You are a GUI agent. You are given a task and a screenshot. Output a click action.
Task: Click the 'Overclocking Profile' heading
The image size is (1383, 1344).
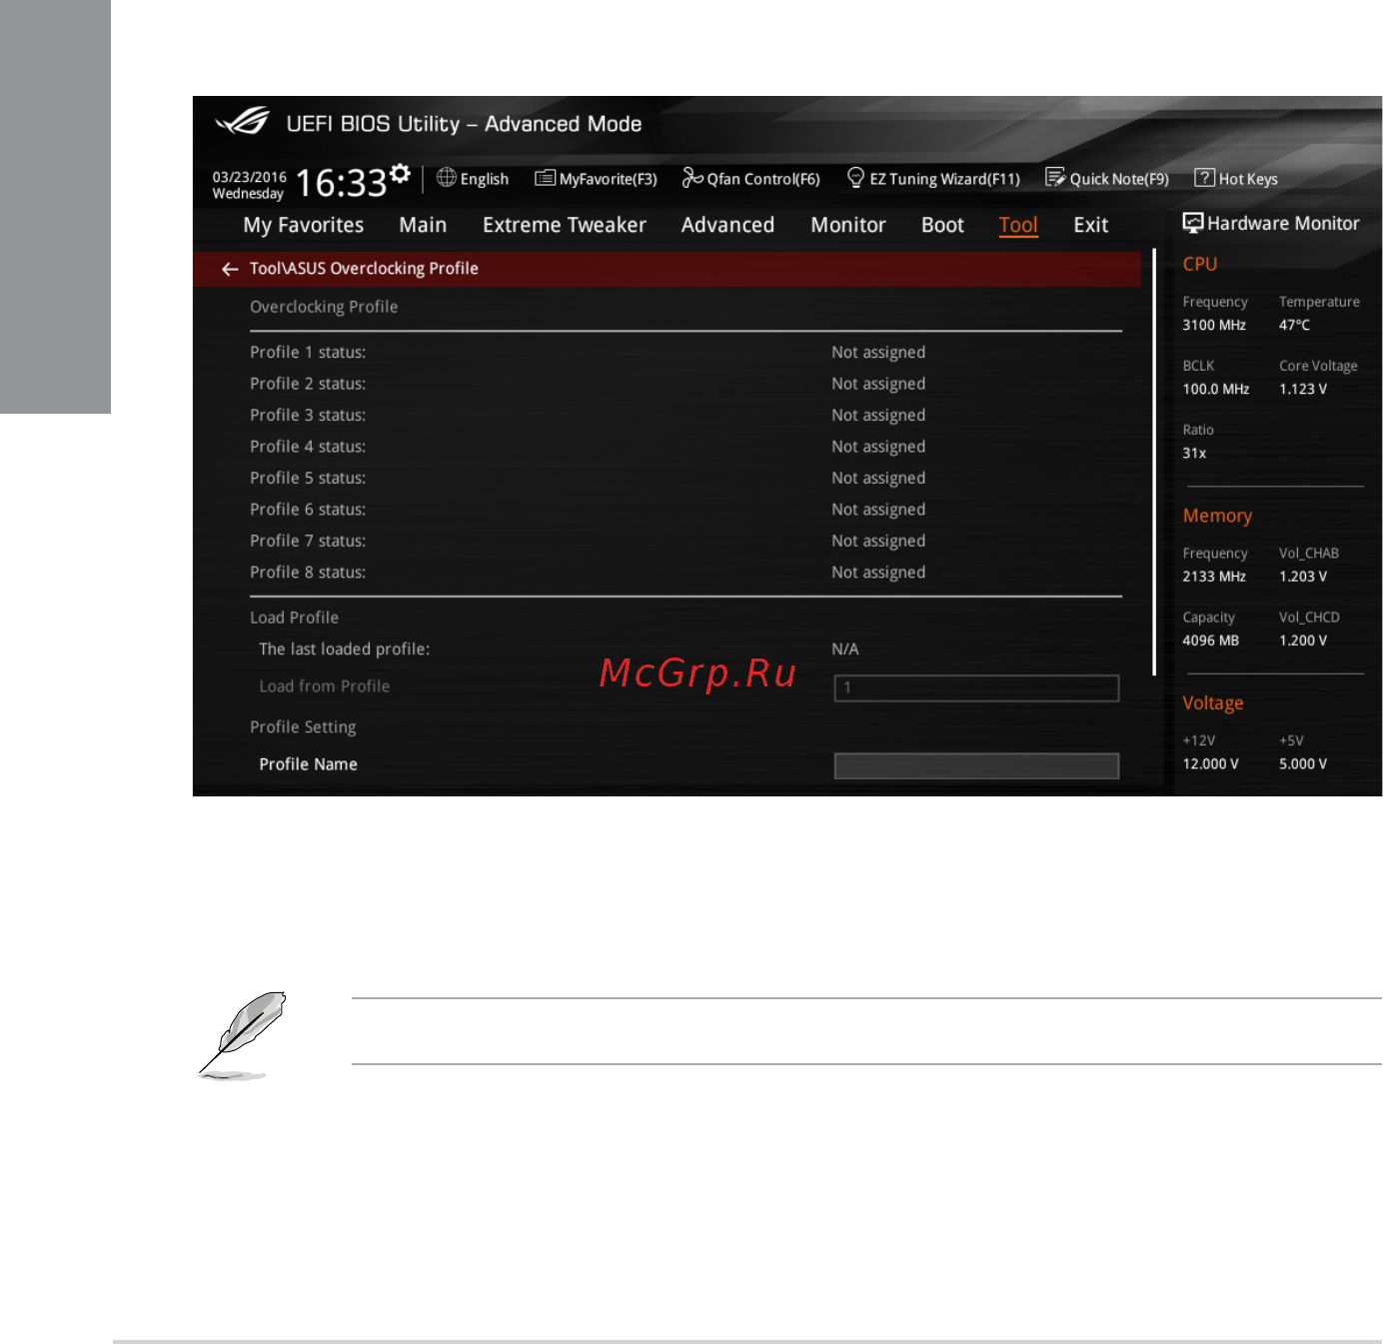(x=324, y=307)
